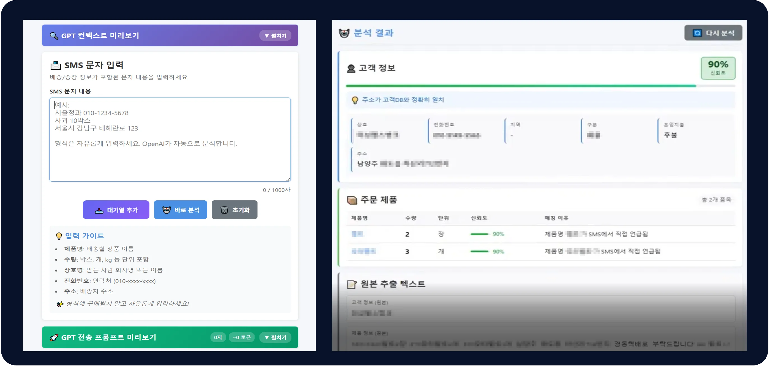Click the 수량 column header

pyautogui.click(x=411, y=218)
